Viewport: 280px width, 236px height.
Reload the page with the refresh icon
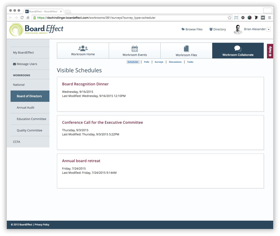pyautogui.click(x=22, y=17)
